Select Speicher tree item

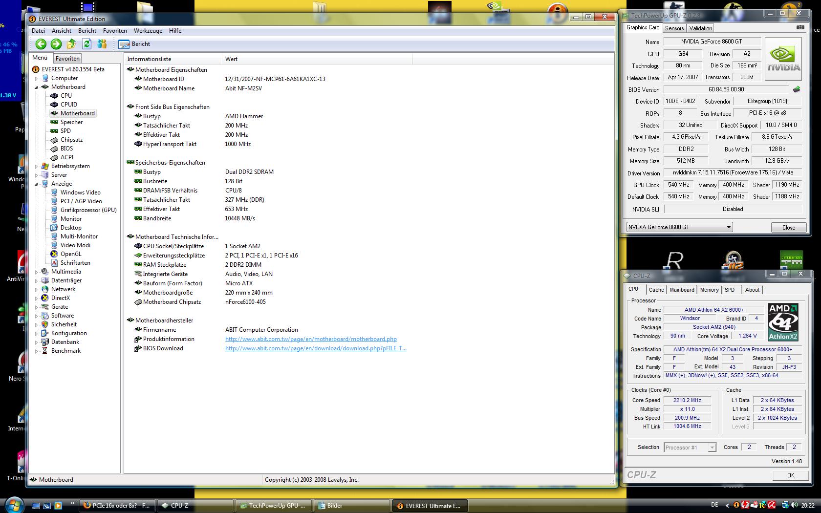71,122
